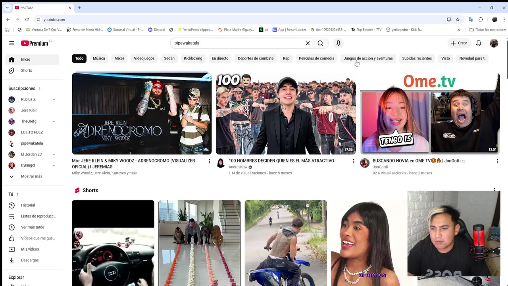This screenshot has width=508, height=286.
Task: Open options menu for 100 HOMBRES video
Action: 354,161
